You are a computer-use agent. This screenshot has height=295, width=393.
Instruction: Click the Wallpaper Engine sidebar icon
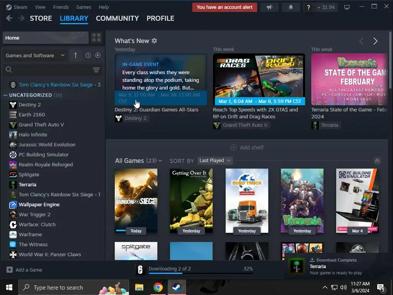[x=13, y=205]
